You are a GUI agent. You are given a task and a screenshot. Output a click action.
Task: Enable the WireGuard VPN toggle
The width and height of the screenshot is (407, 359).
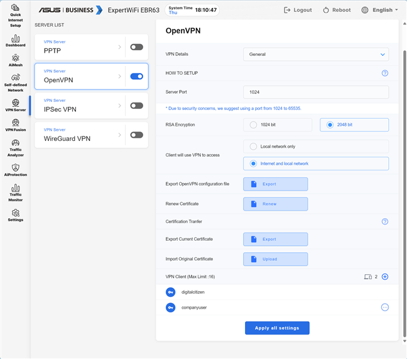tap(136, 135)
